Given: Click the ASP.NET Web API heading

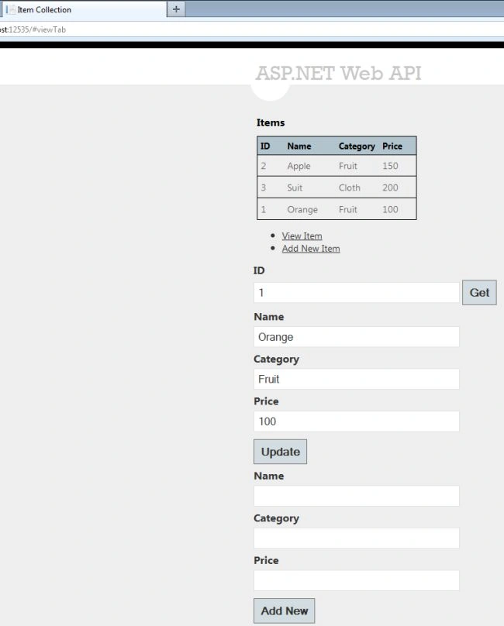Looking at the screenshot, I should [x=338, y=74].
